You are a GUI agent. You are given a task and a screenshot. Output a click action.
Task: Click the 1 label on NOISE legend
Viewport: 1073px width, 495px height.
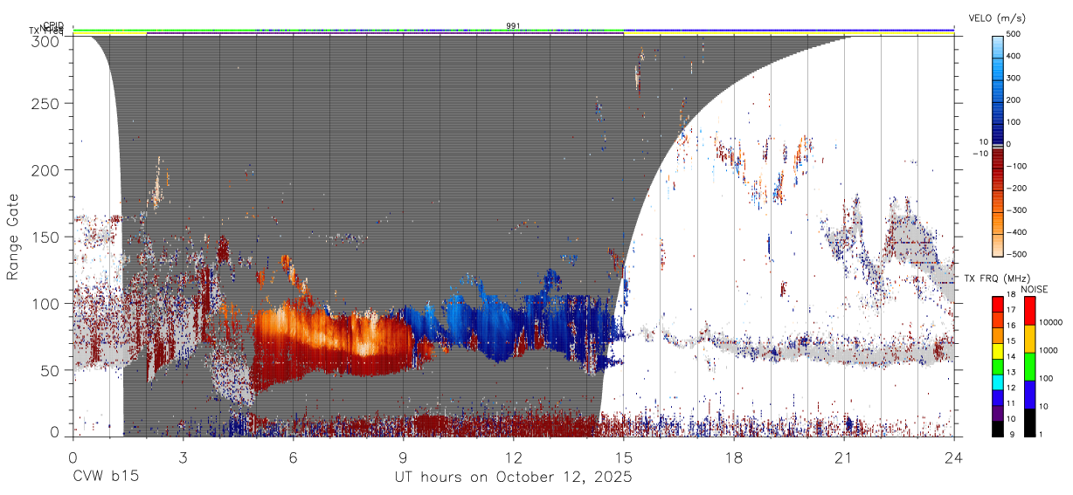tap(1042, 434)
